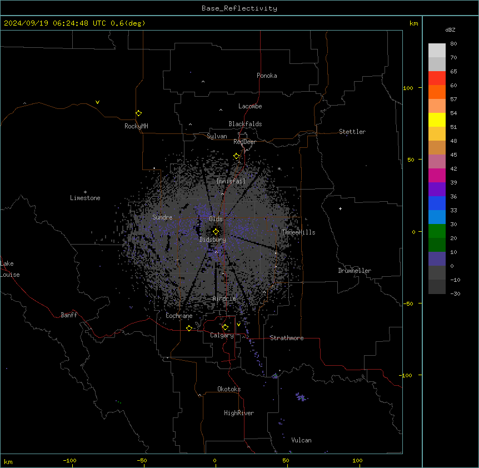The height and width of the screenshot is (468, 479).
Task: Click the yellow diamond marker south of RedDeer
Action: 237,156
